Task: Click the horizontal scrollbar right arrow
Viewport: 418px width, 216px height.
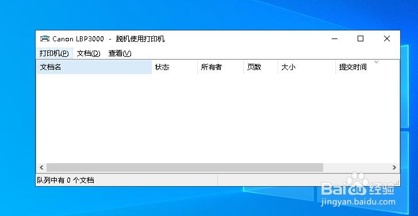Action: [x=394, y=168]
